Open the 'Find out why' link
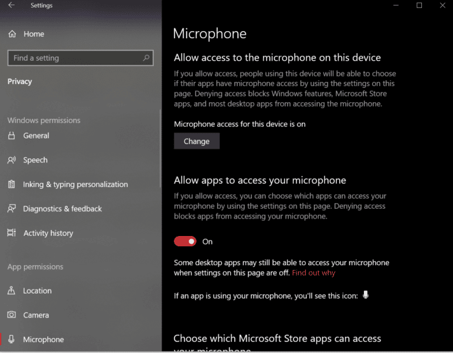The height and width of the screenshot is (353, 453). [313, 273]
